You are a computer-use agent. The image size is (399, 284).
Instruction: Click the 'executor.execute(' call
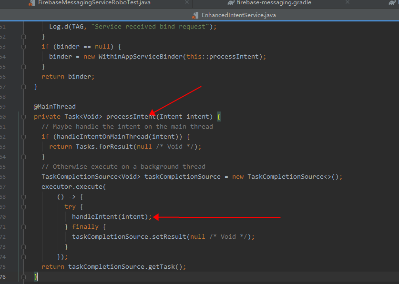[74, 187]
